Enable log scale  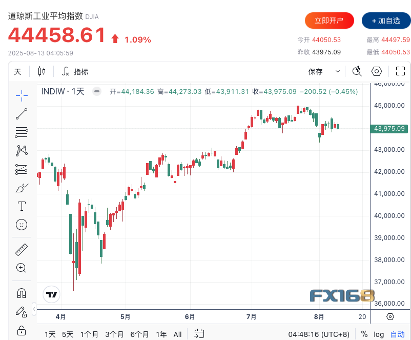[379, 334]
